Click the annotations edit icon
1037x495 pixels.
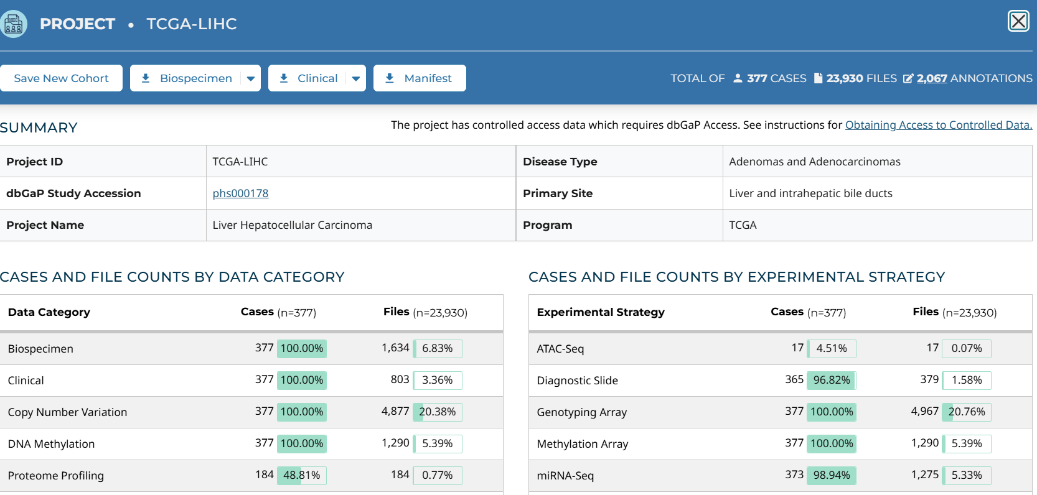pos(908,78)
